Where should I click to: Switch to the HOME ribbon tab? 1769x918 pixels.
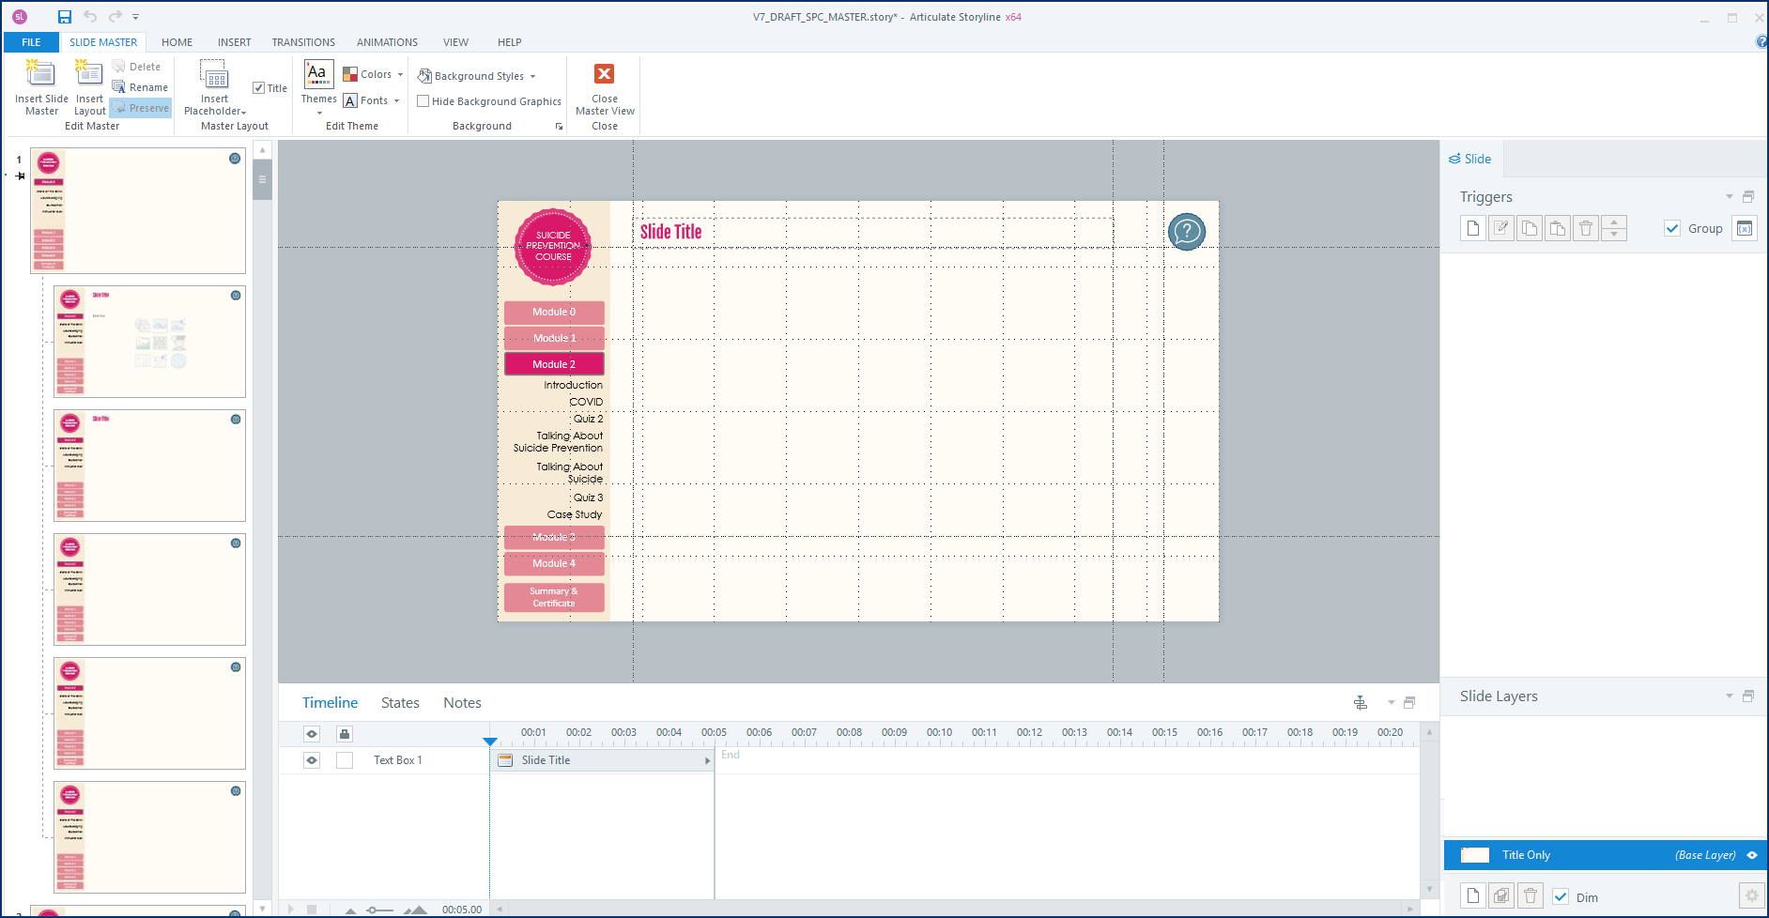pos(177,42)
